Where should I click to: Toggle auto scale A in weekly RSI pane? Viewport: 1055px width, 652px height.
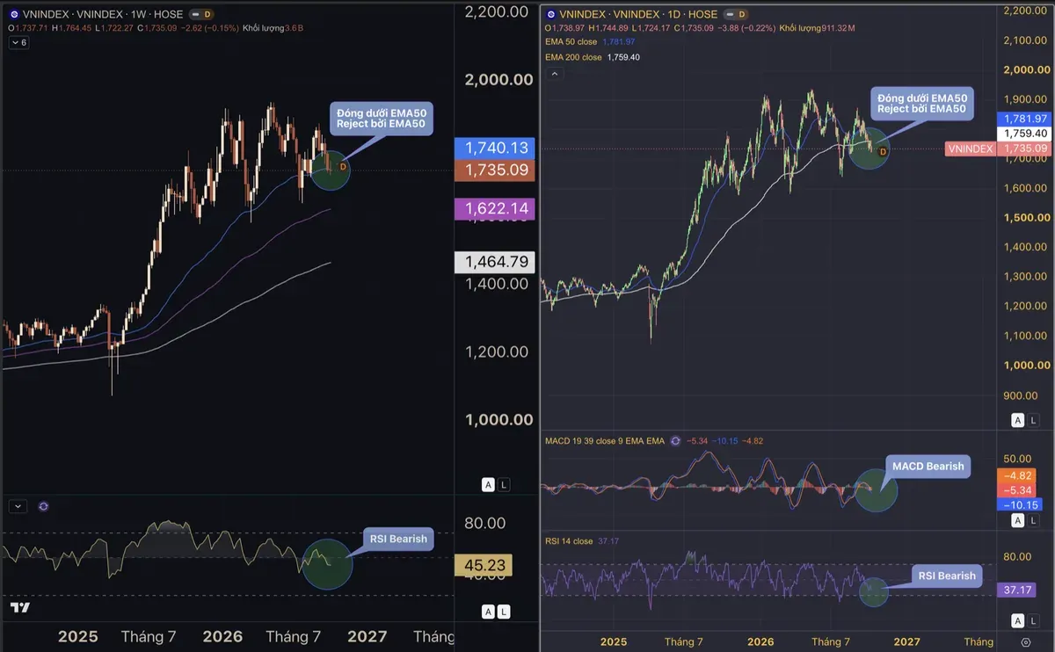(488, 612)
